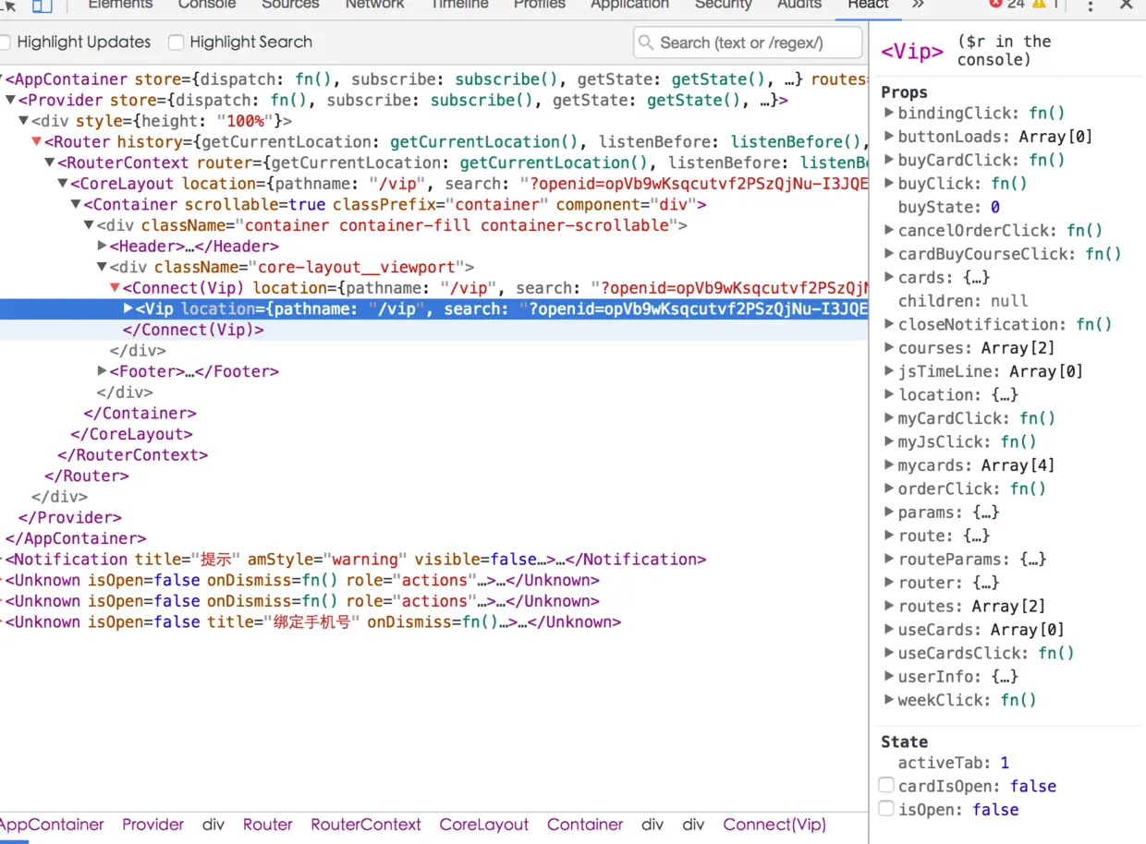Click the device toolbar toggle icon
This screenshot has width=1146, height=844.
pos(43,6)
